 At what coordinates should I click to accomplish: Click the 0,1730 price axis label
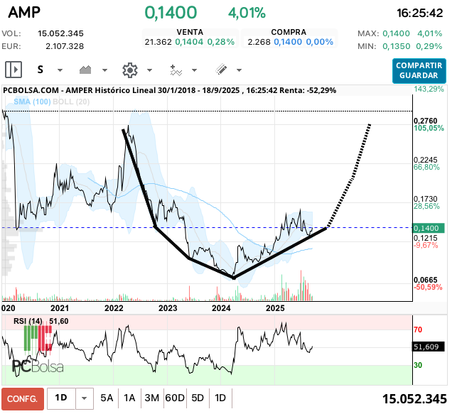click(426, 199)
